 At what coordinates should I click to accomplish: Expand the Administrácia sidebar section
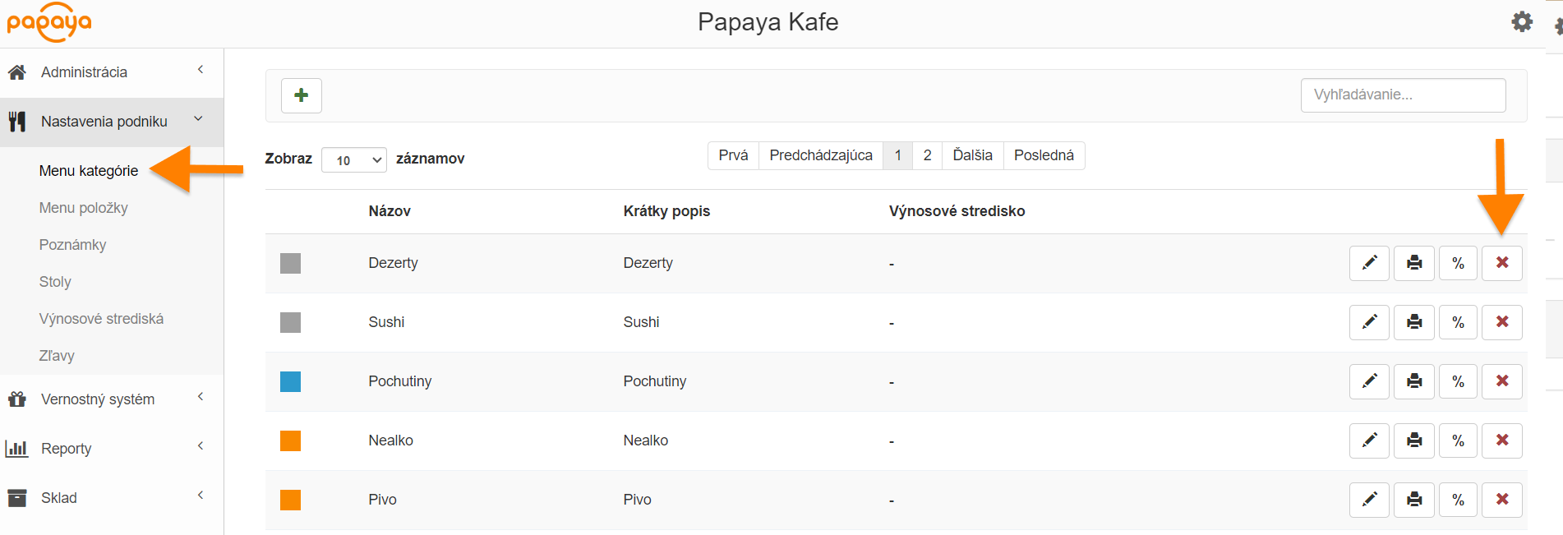[x=111, y=72]
